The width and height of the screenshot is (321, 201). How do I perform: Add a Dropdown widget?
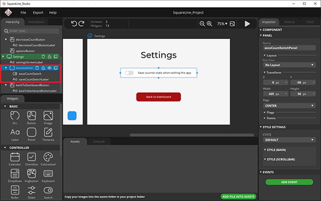coord(15,176)
